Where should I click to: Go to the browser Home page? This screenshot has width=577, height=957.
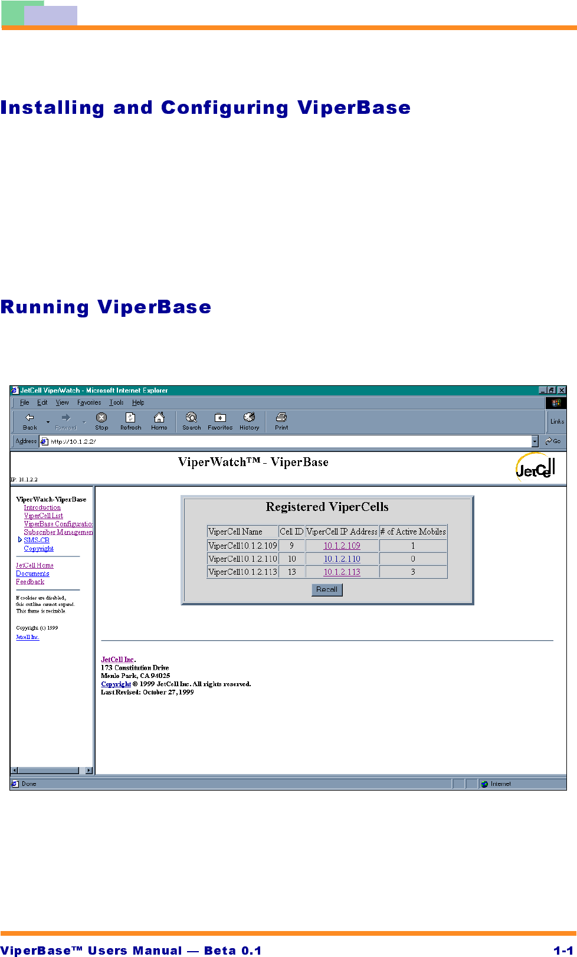click(x=159, y=421)
